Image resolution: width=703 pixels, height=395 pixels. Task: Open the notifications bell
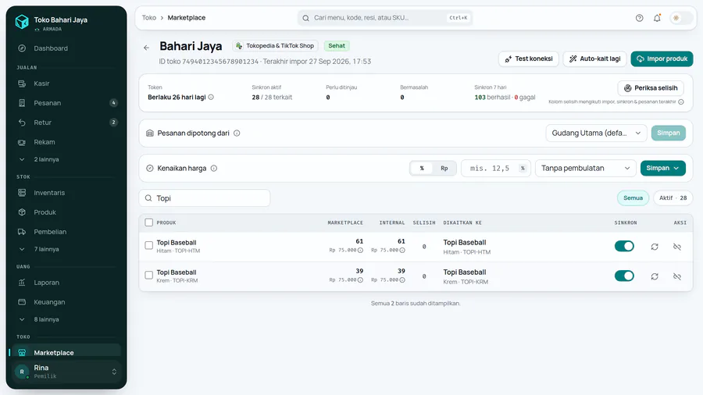(657, 18)
